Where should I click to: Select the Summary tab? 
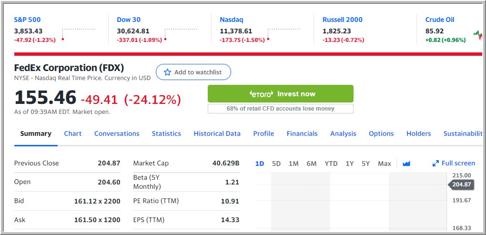point(36,133)
